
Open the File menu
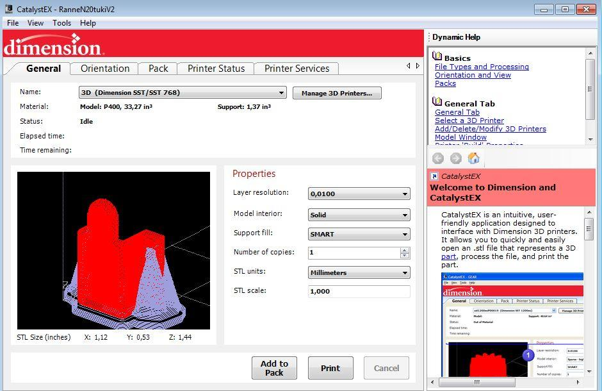[x=13, y=23]
